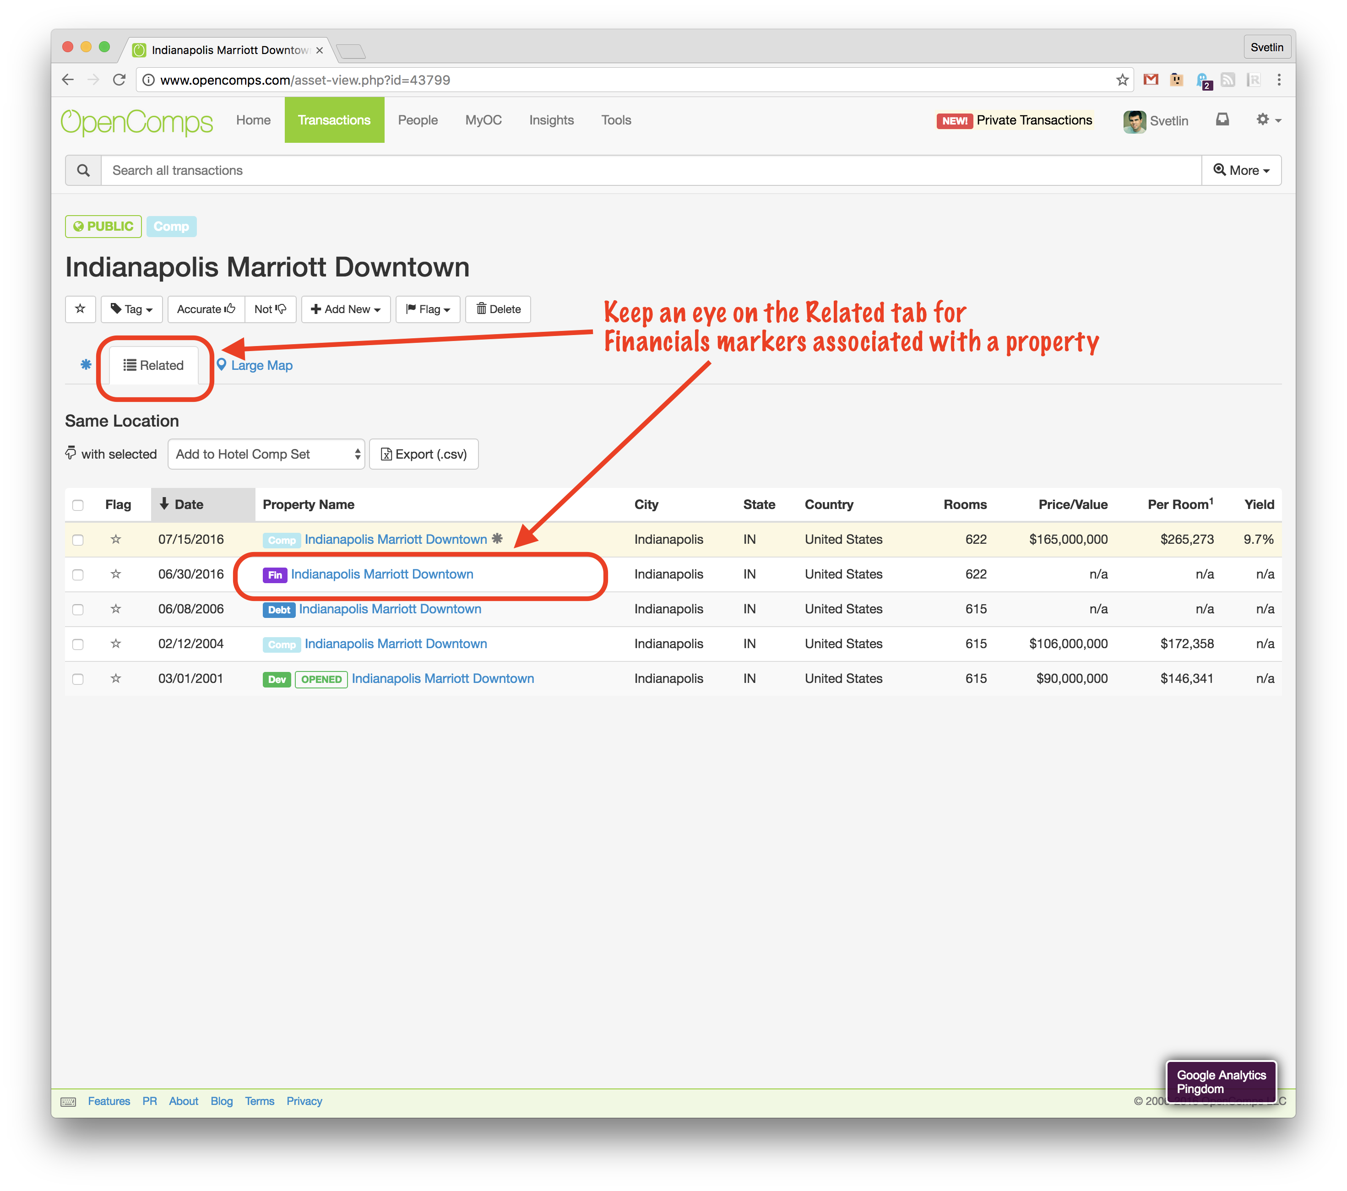Click the star favorite button under the title
1347x1191 pixels.
coord(81,309)
